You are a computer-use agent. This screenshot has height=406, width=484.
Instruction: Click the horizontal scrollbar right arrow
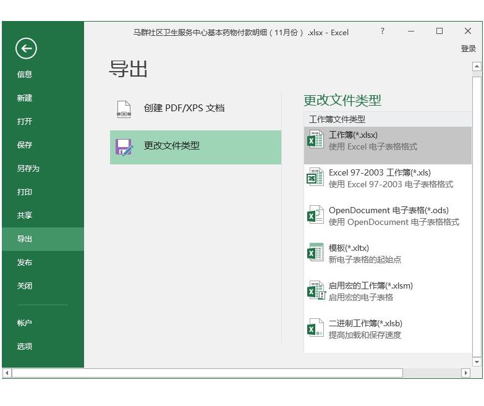tap(465, 373)
